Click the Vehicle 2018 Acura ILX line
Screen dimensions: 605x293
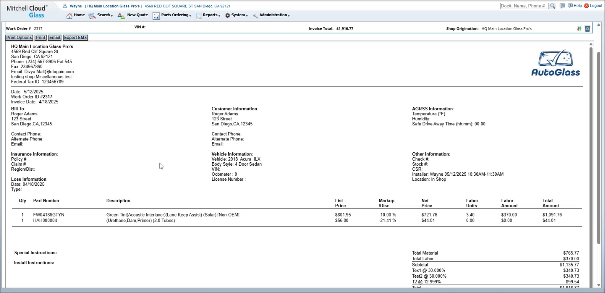tap(236, 159)
